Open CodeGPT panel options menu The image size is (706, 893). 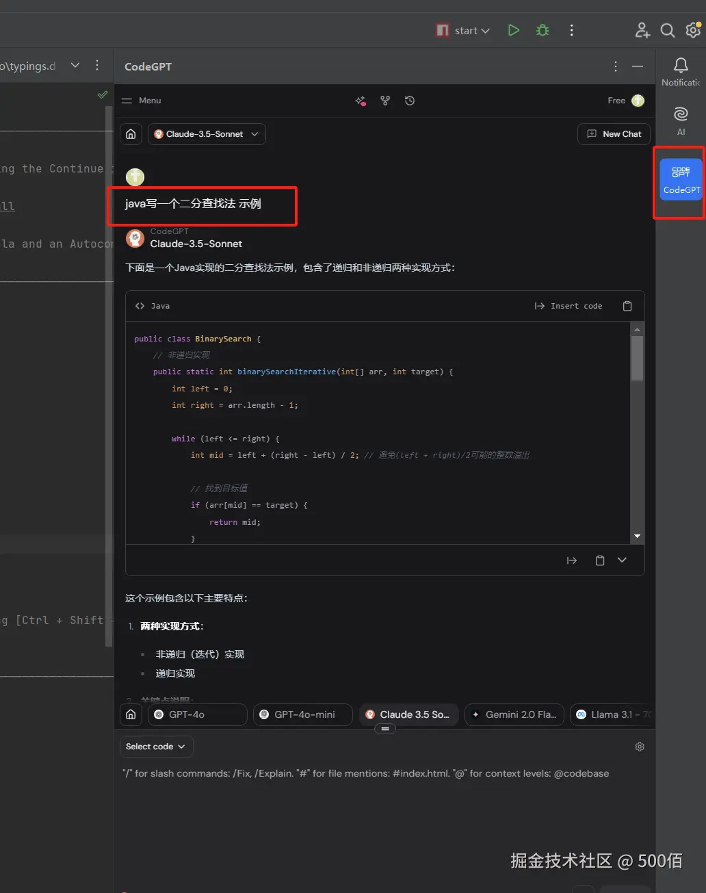tap(616, 66)
